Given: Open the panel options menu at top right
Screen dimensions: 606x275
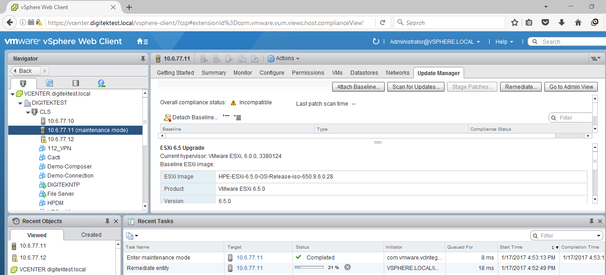Looking at the screenshot, I should [596, 58].
